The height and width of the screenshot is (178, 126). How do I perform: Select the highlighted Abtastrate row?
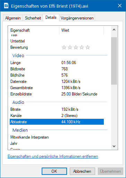pos(57,122)
